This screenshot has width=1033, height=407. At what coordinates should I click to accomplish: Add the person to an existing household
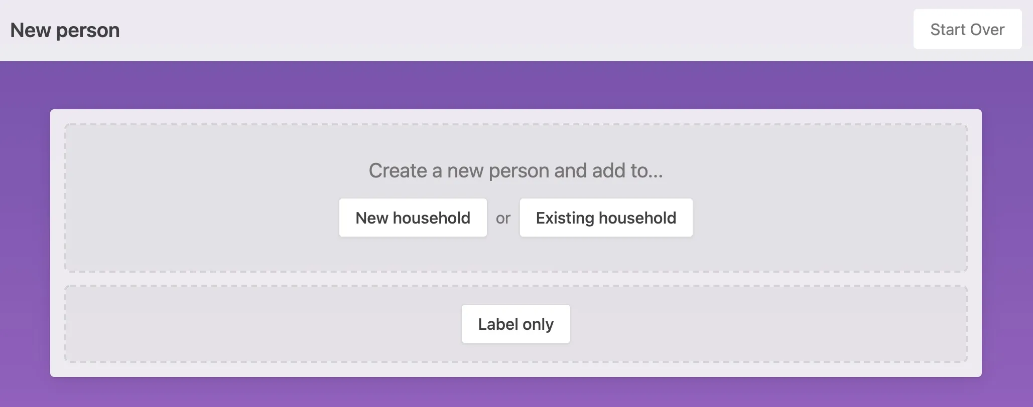605,218
